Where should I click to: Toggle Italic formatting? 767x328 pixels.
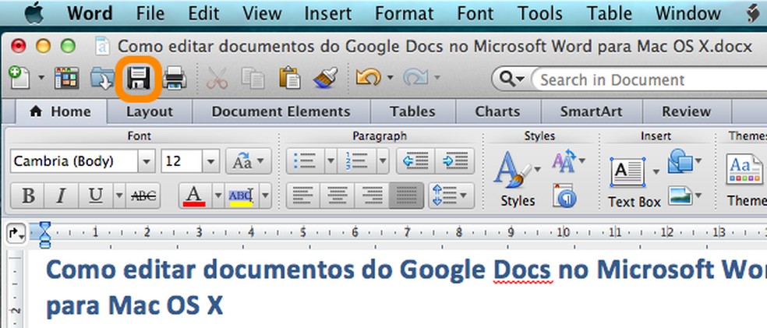[61, 196]
